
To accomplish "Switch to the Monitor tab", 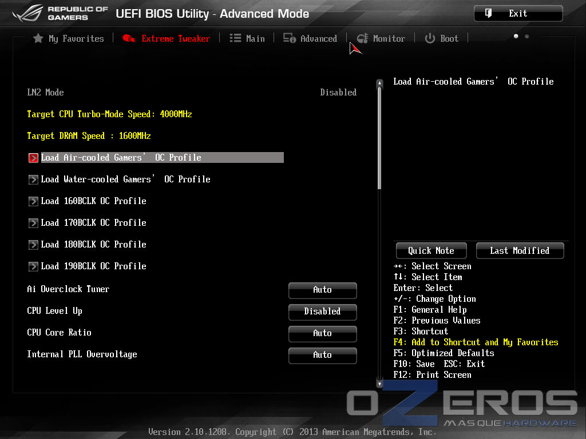I will [x=381, y=38].
